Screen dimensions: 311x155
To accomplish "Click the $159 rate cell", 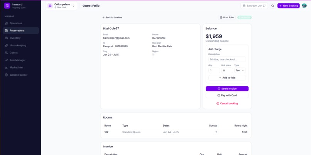I will click(245, 132).
